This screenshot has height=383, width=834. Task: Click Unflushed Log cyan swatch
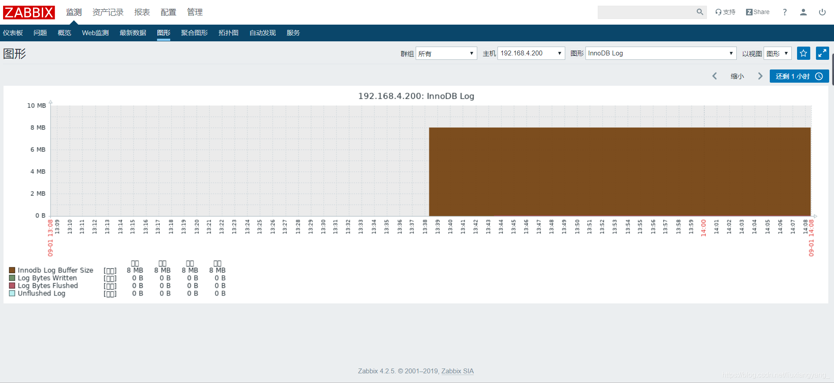pyautogui.click(x=12, y=293)
